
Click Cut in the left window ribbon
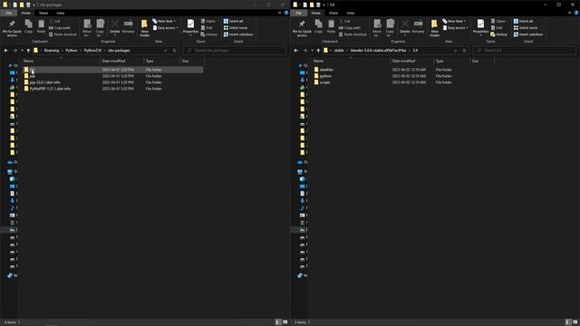click(x=54, y=21)
